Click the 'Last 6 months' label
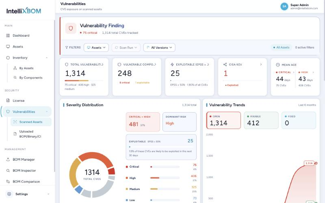Viewport: 325px width, 203px height. [307, 105]
